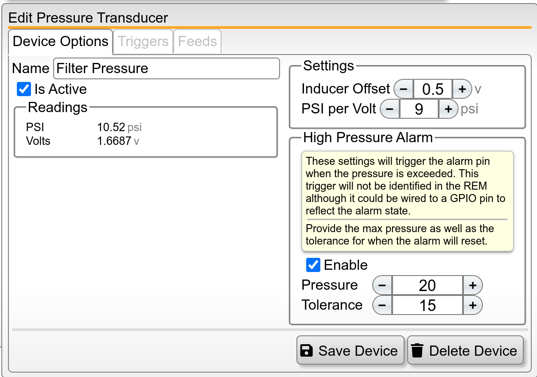The width and height of the screenshot is (537, 377).
Task: Decrease PSI per Volt value
Action: [390, 109]
